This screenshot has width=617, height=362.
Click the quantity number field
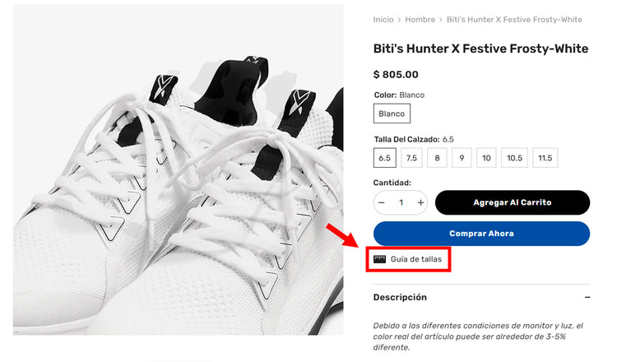401,202
